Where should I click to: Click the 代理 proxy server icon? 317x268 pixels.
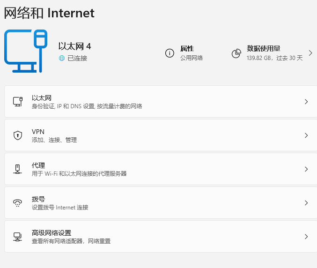tap(18, 169)
